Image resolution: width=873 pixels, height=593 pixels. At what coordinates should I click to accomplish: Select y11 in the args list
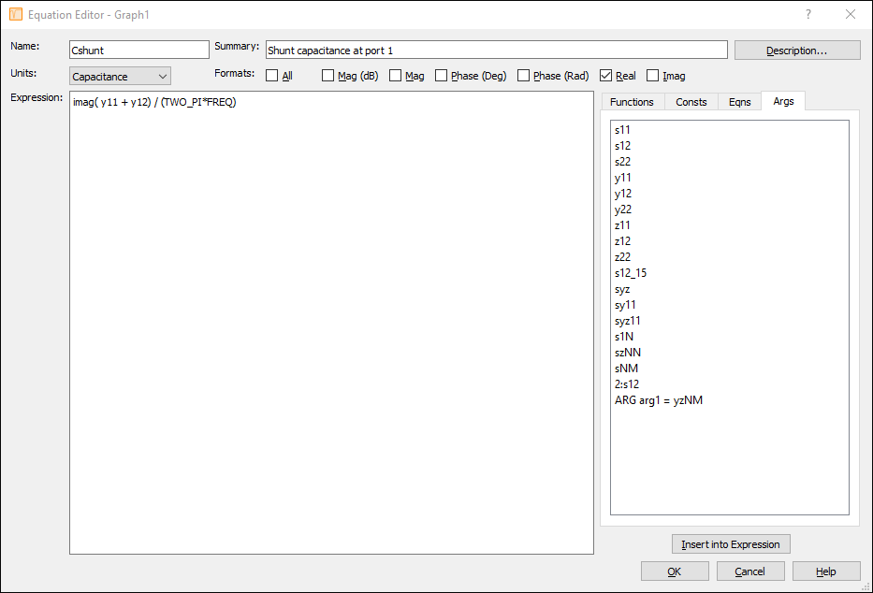pyautogui.click(x=623, y=178)
